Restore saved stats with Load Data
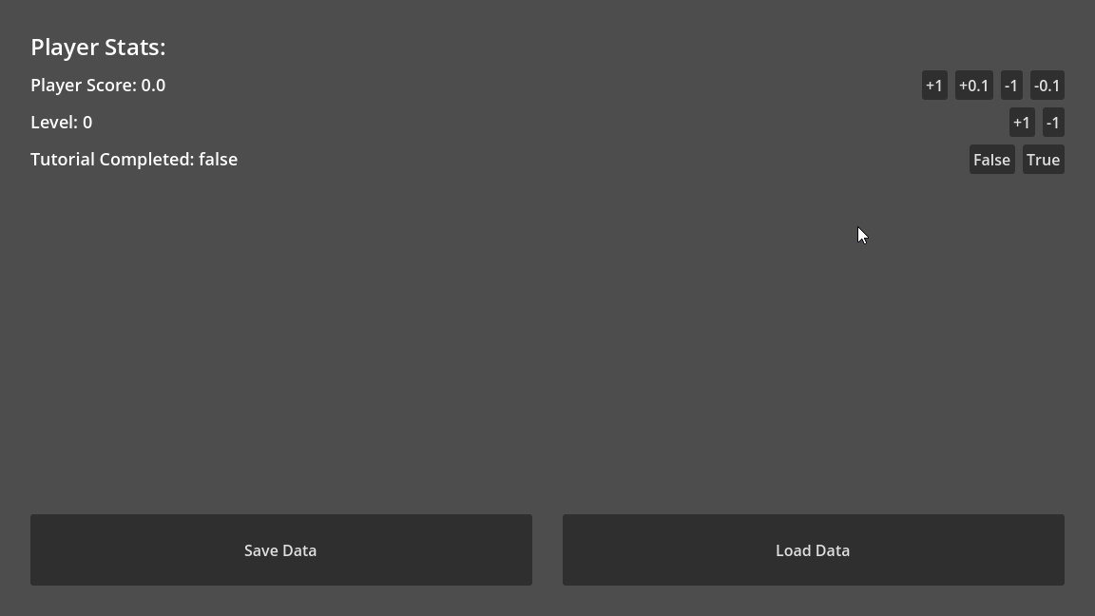Screen dimensions: 1095x616 pyautogui.click(x=813, y=550)
